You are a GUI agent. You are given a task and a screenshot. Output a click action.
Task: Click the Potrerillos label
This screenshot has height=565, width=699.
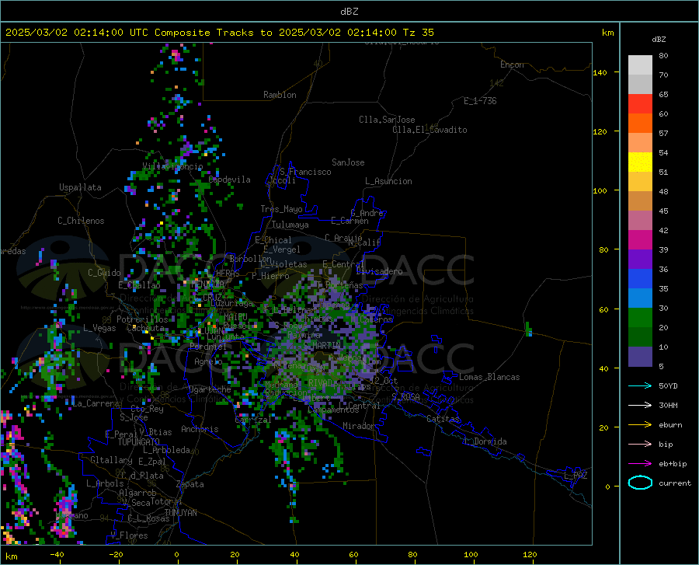(142, 319)
